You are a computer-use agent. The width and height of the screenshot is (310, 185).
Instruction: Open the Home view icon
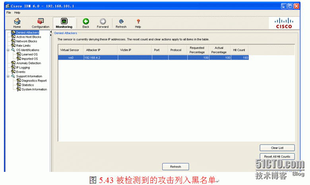click(17, 21)
